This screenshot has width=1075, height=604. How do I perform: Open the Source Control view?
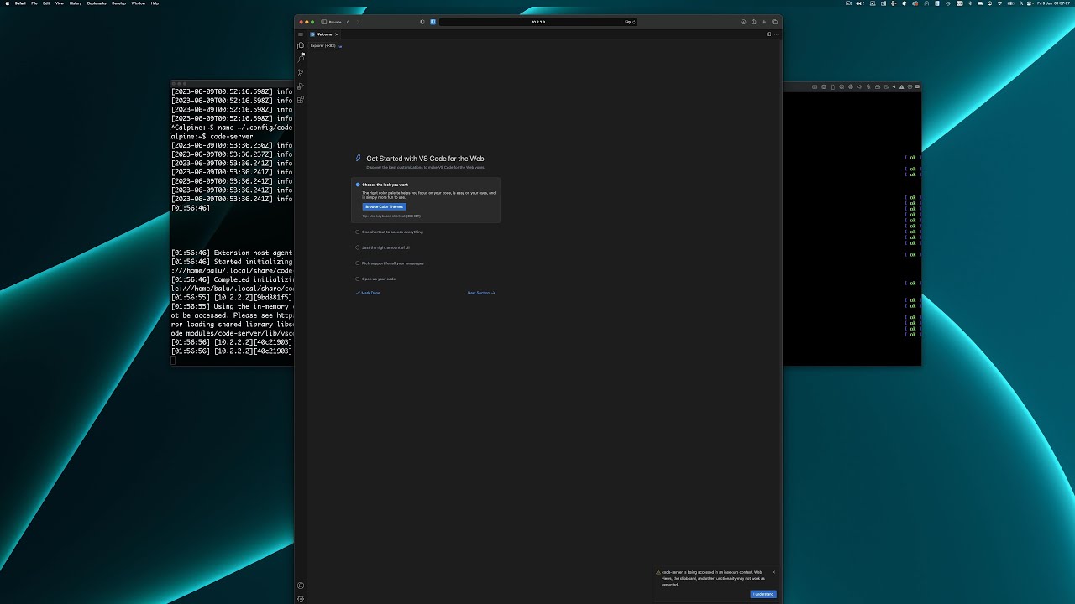301,73
